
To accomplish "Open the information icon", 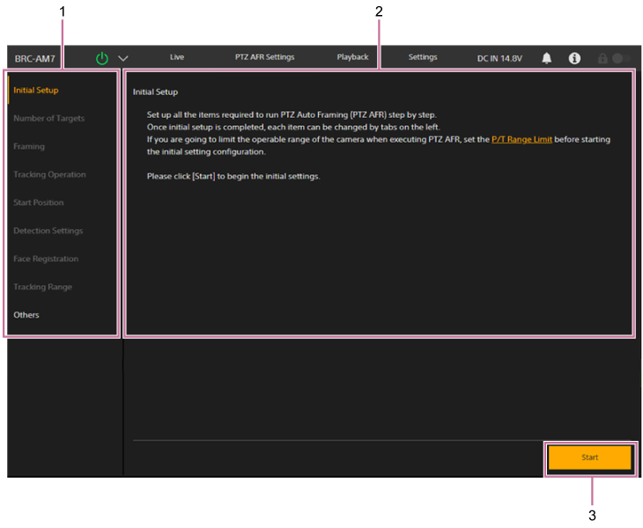I will pos(574,58).
